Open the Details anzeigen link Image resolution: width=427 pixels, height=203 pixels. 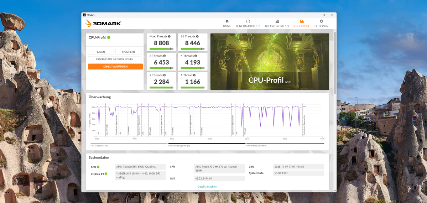(207, 187)
